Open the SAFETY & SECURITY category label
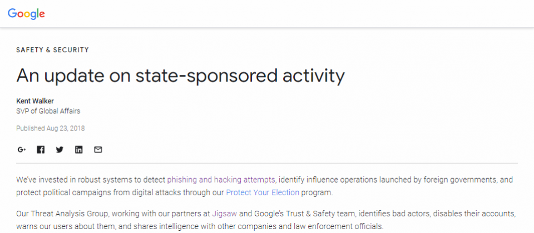534x233 pixels. 52,50
